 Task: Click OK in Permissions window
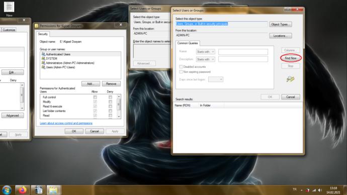pos(74,131)
